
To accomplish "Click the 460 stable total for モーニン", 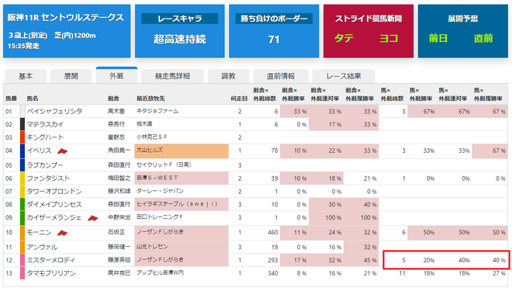I will (x=272, y=233).
